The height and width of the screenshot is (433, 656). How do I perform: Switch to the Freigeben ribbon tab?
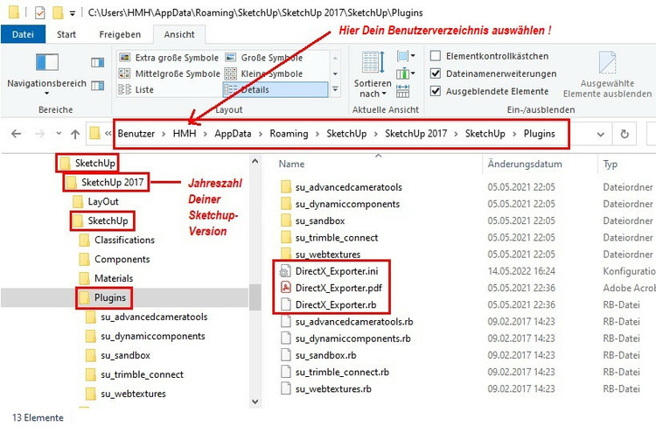tap(120, 34)
